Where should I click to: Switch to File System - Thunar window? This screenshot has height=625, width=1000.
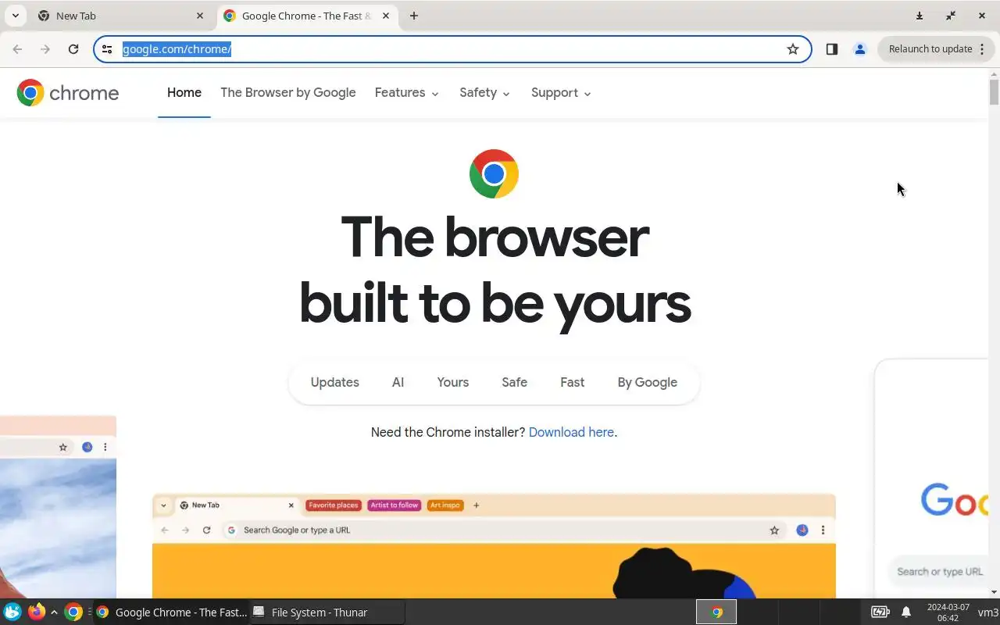click(x=327, y=612)
